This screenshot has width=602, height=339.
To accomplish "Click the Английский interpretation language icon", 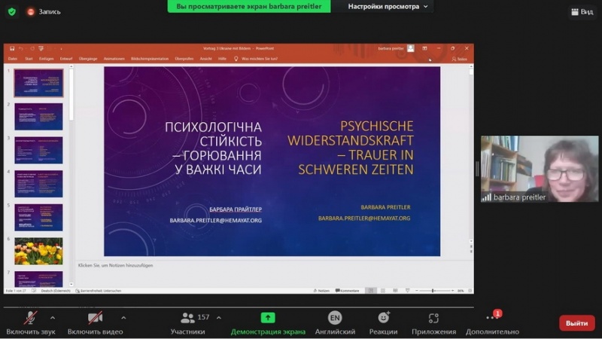I will coord(335,322).
